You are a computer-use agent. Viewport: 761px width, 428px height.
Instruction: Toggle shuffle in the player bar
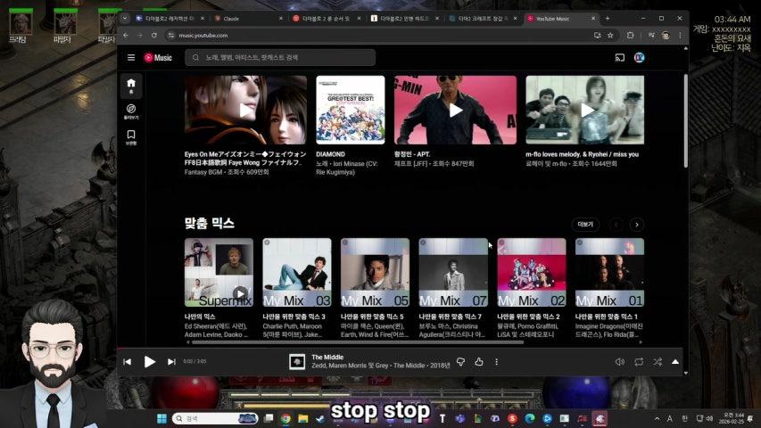(657, 362)
